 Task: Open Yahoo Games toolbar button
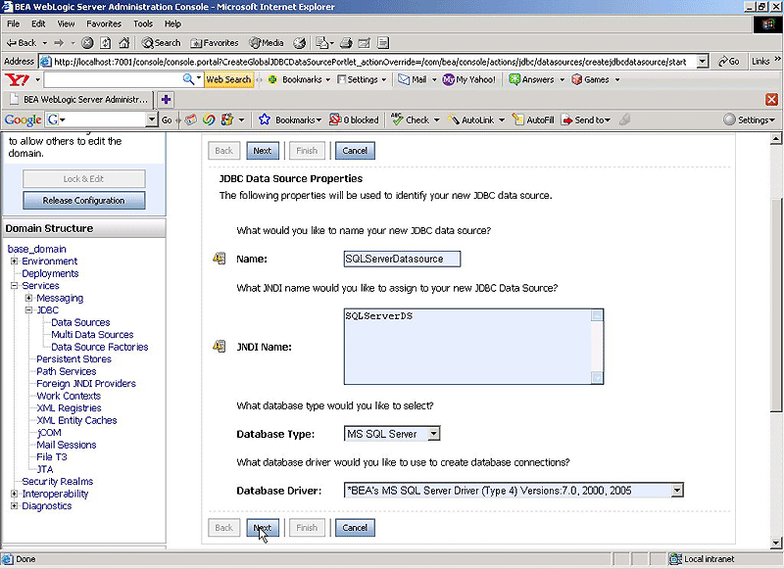coord(591,79)
